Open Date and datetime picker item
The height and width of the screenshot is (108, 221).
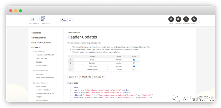point(45,93)
